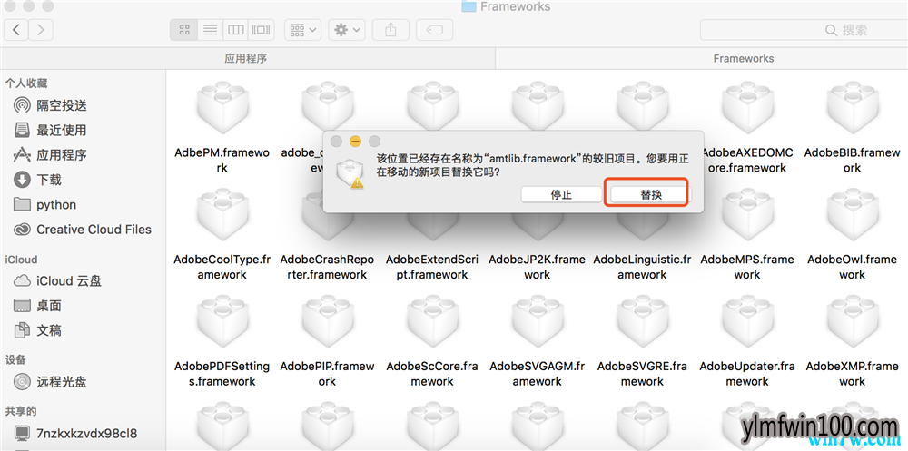Select the AdobeBIB.framework icon
The height and width of the screenshot is (451, 908).
853,108
